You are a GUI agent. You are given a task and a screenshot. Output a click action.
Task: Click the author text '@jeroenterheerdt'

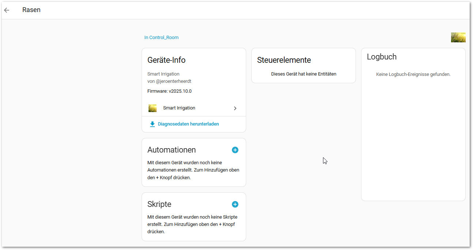pyautogui.click(x=173, y=81)
